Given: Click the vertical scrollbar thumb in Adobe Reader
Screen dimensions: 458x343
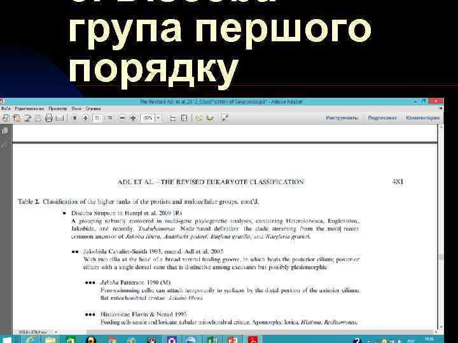Looking at the screenshot, I should pyautogui.click(x=441, y=257).
